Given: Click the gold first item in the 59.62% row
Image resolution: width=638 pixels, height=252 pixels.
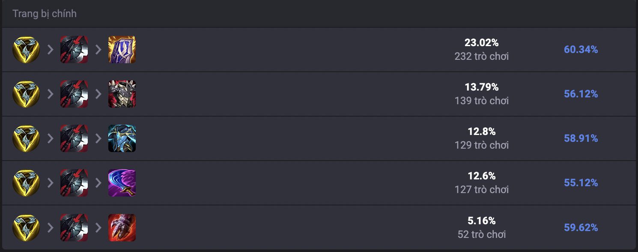Looking at the screenshot, I should [26, 228].
